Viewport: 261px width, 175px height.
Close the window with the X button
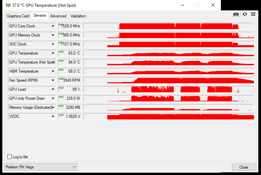213,5
